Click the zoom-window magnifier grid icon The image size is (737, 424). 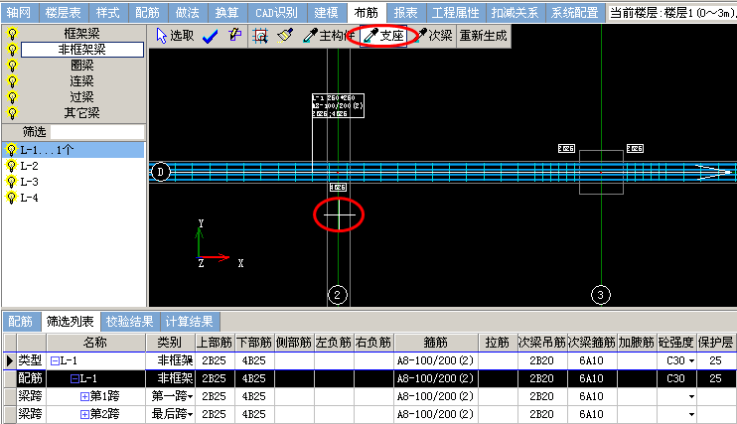(260, 36)
